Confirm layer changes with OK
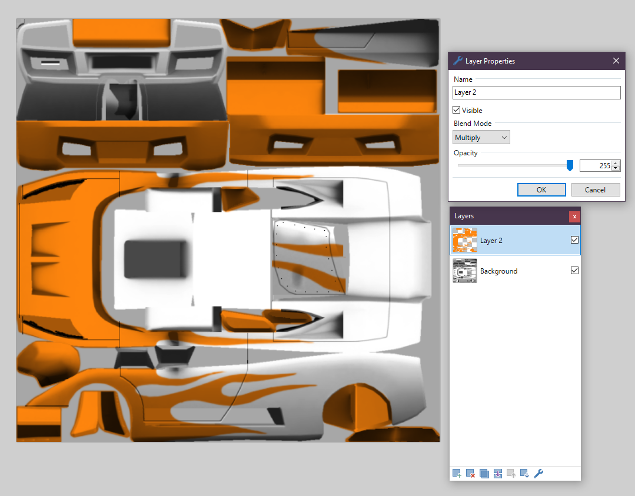This screenshot has height=496, width=635. [x=541, y=189]
